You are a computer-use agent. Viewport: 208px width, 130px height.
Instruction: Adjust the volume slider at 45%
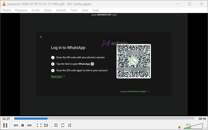tap(193, 126)
